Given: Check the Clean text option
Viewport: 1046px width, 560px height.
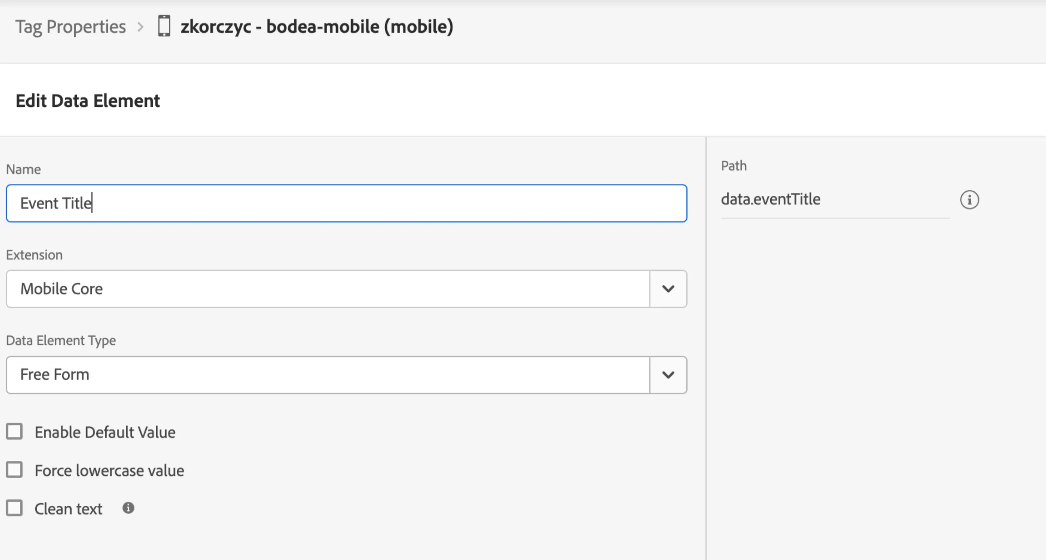Looking at the screenshot, I should coord(14,508).
